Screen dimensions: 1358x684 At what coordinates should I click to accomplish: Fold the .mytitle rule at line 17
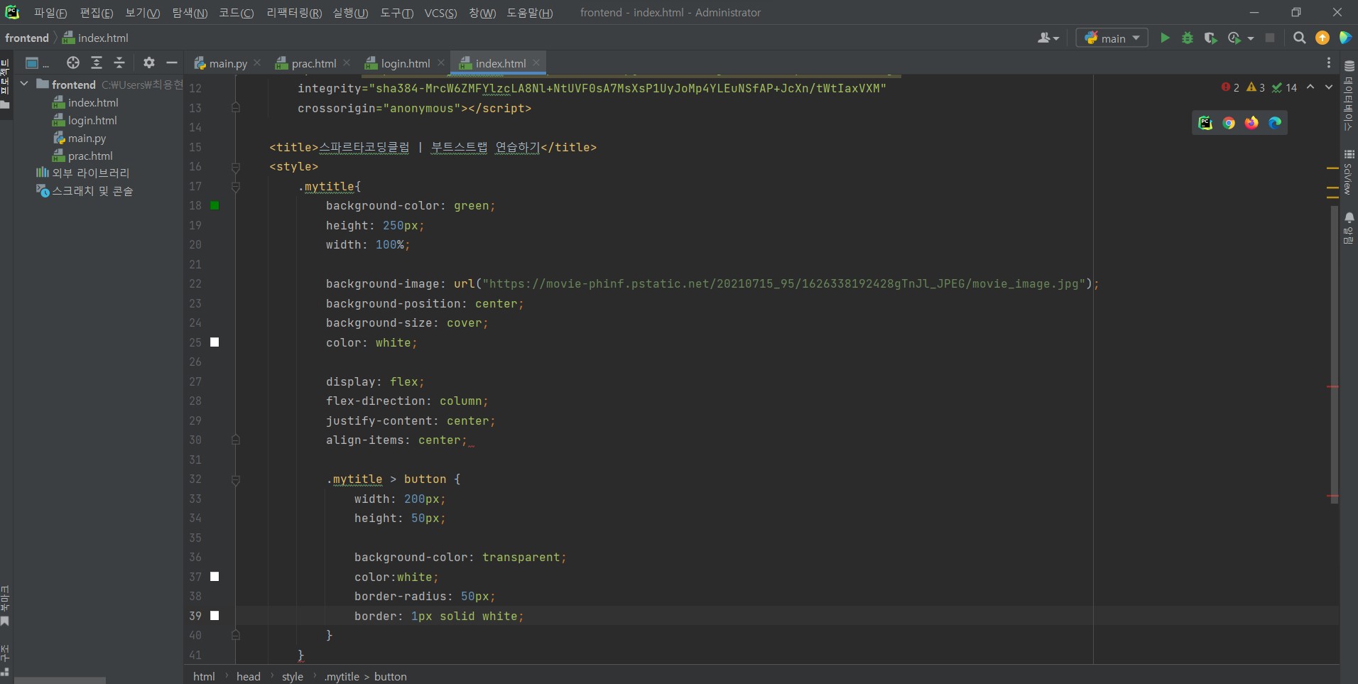coord(236,186)
